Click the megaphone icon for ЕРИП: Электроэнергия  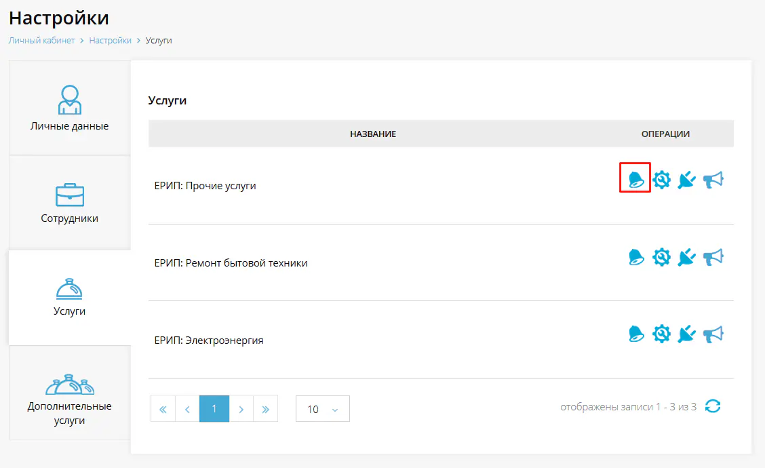[713, 334]
